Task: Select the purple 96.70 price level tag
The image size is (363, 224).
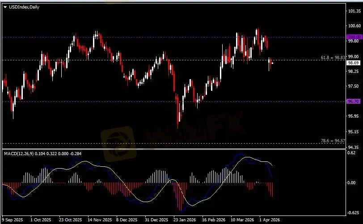Action: (x=354, y=101)
